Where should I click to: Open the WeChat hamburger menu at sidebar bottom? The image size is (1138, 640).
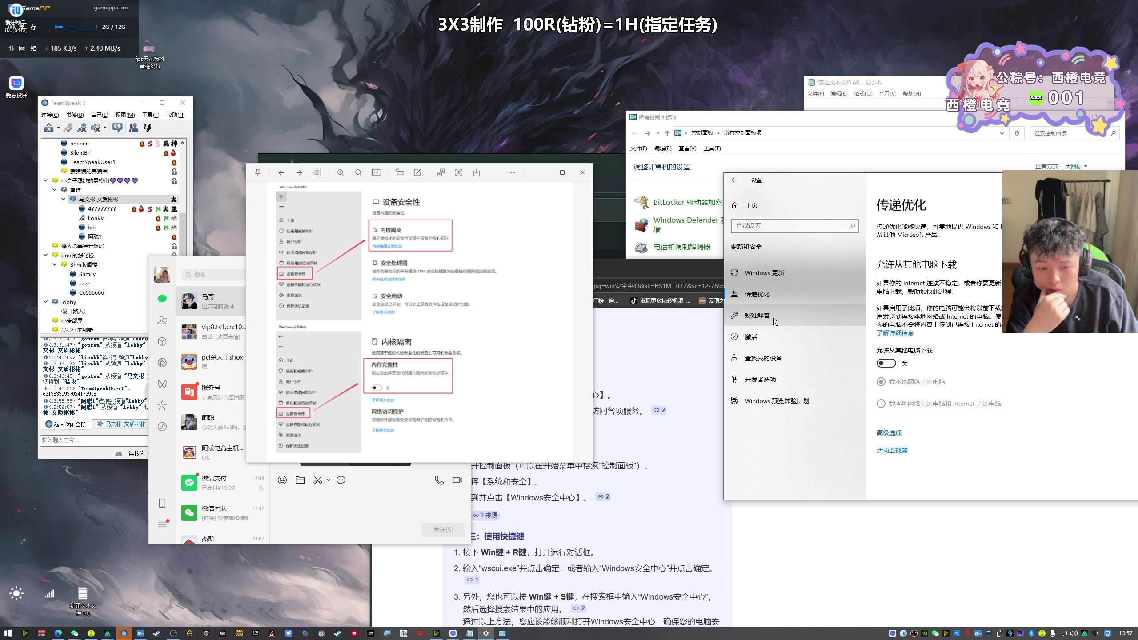pos(163,524)
